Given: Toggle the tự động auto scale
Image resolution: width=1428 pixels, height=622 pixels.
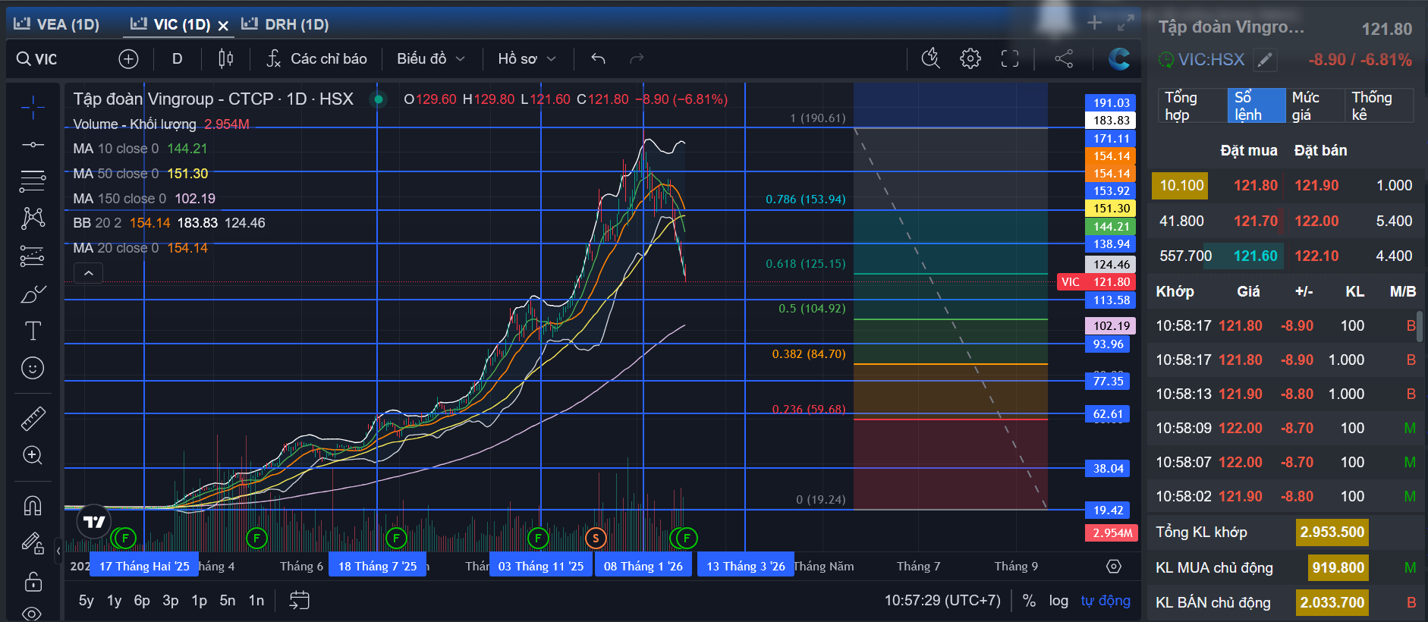Looking at the screenshot, I should pos(1106,601).
